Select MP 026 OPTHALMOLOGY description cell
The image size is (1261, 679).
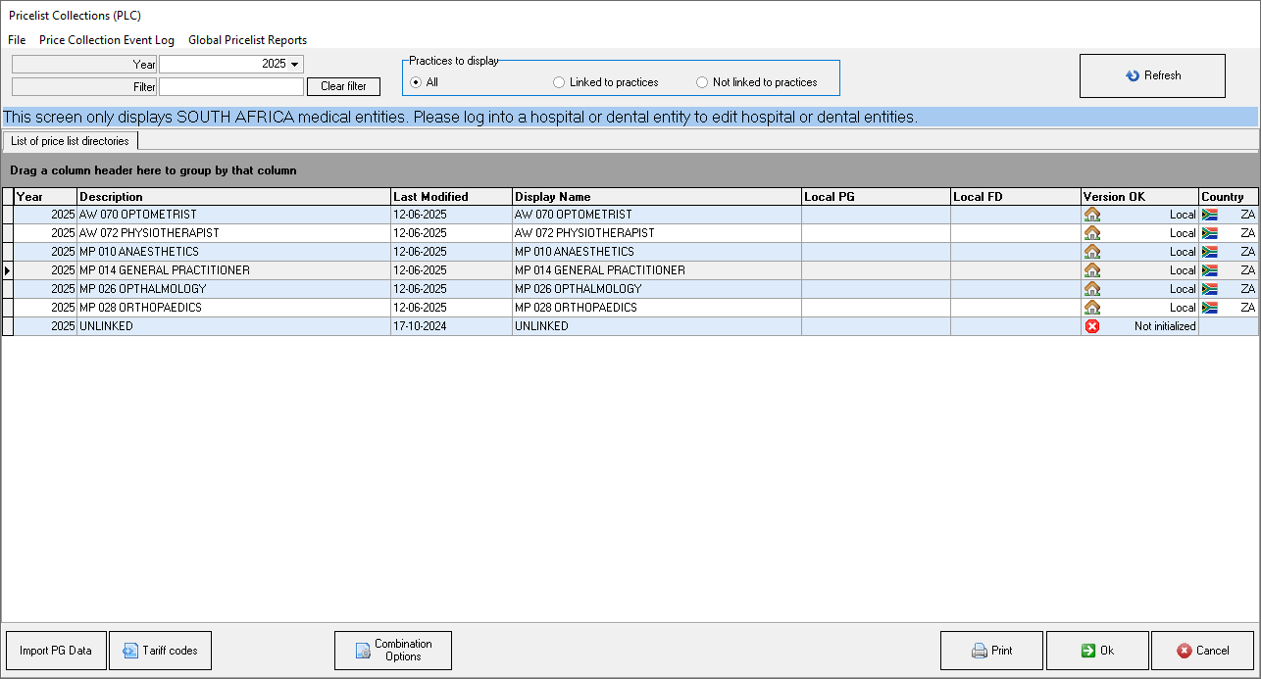click(233, 289)
